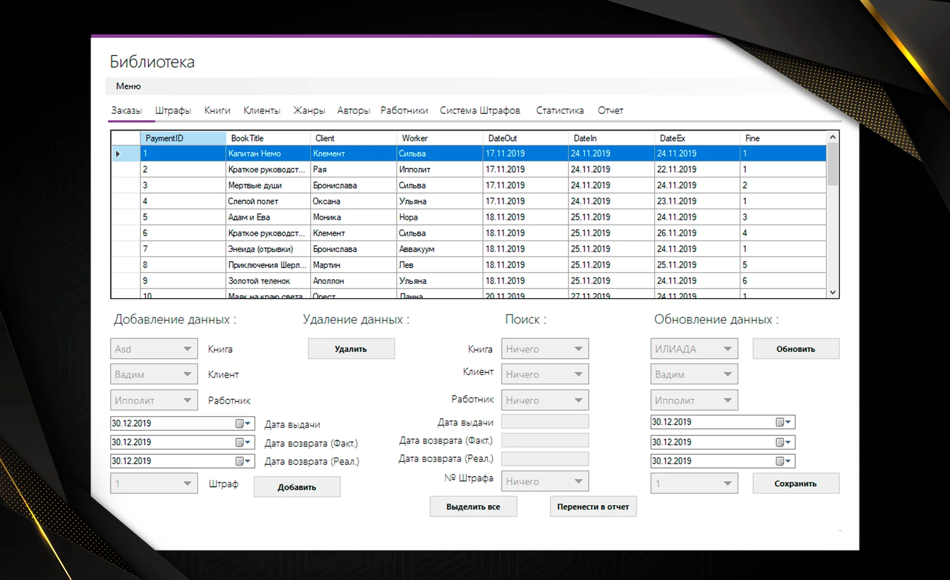Screen dimensions: 950x580
Task: Click the Добавить button
Action: pos(297,487)
